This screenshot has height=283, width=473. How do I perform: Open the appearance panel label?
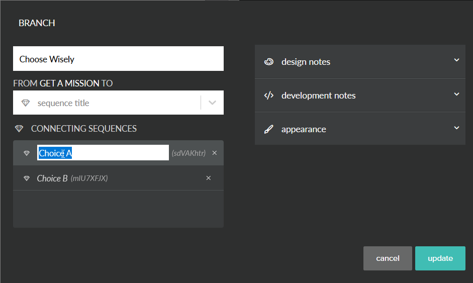pos(304,129)
